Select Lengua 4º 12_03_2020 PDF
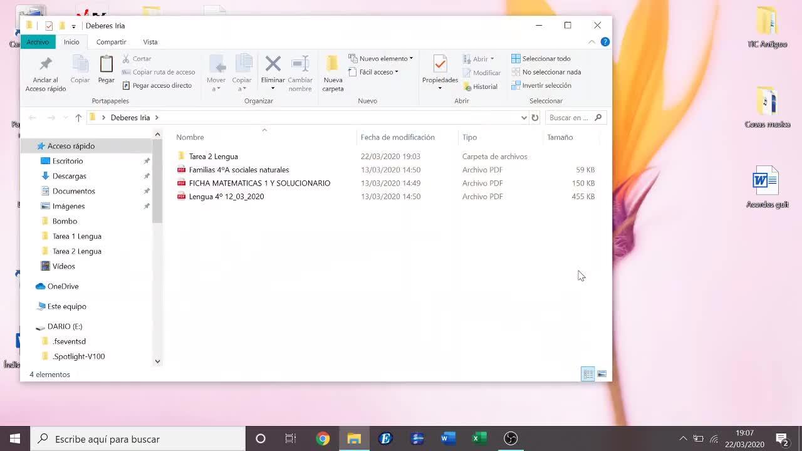Screen dimensions: 802x451 point(387,197)
